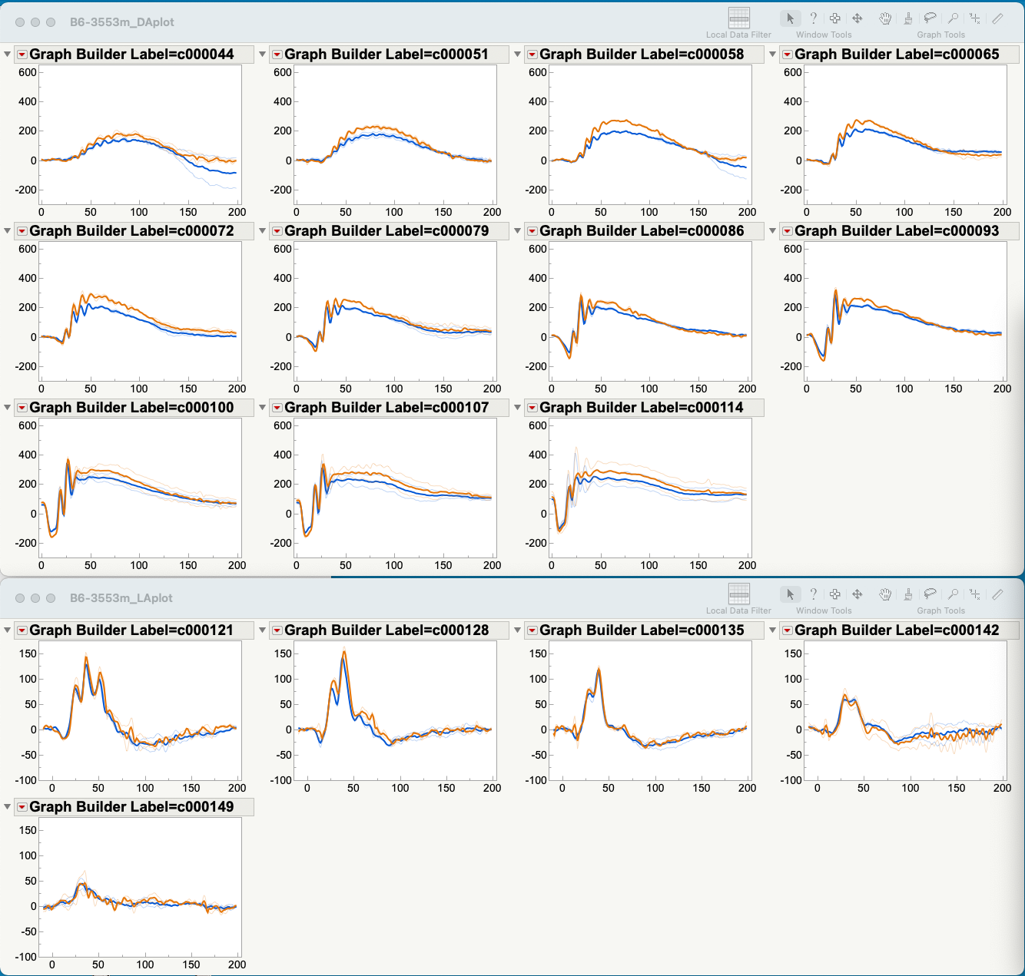
Task: Select the Lasso tool in Graph Tools
Action: coord(930,18)
